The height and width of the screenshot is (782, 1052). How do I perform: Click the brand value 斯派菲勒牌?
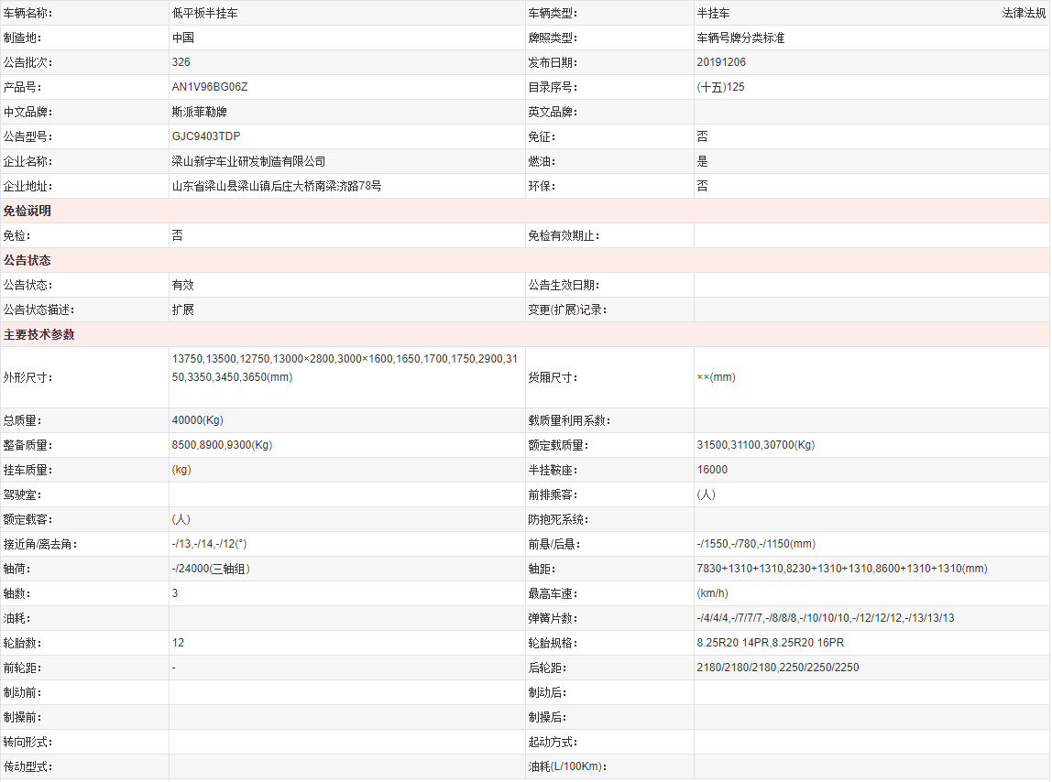coord(199,112)
